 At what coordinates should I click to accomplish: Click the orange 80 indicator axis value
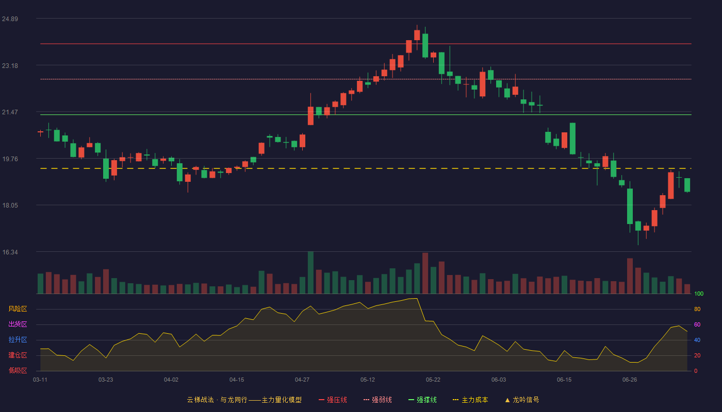pos(697,309)
